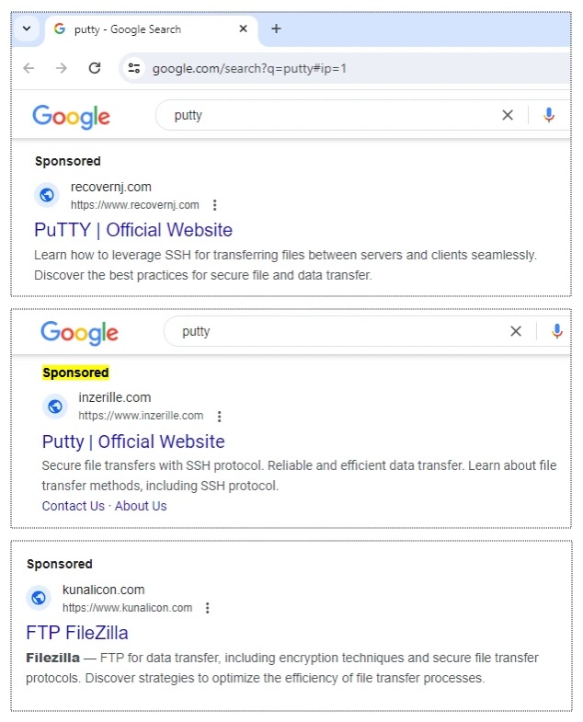Open a new browser tab
Image resolution: width=583 pixels, height=722 pixels.
(276, 29)
